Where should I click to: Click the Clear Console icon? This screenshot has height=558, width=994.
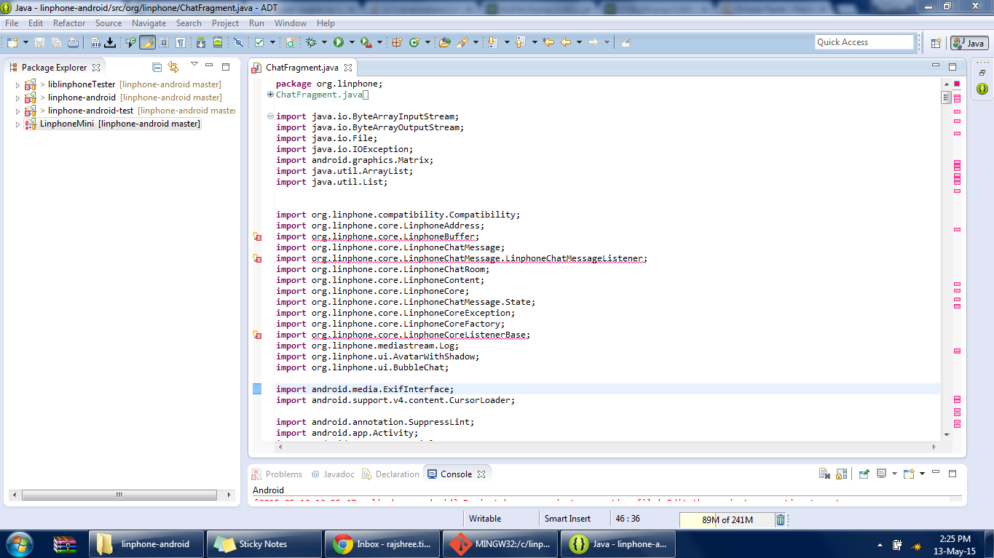coord(824,474)
